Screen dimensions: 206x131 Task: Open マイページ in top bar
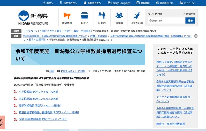coord(187,3)
